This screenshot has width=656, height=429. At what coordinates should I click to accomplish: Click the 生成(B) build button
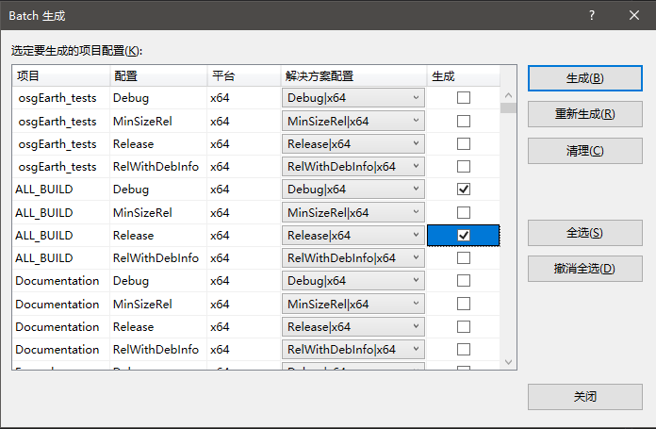click(x=584, y=78)
